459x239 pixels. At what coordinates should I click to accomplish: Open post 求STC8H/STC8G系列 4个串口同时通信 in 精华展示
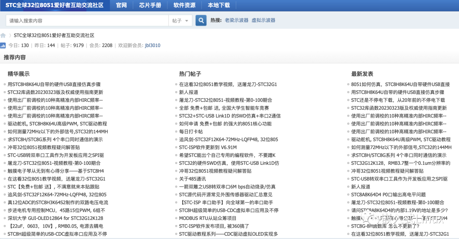[x=55, y=139]
